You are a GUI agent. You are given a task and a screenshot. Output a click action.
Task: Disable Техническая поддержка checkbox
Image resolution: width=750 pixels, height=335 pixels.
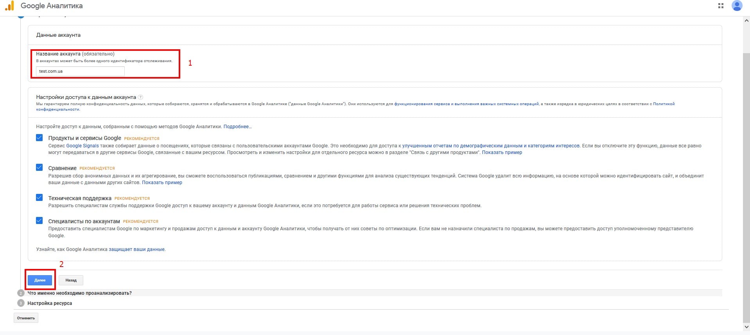39,198
